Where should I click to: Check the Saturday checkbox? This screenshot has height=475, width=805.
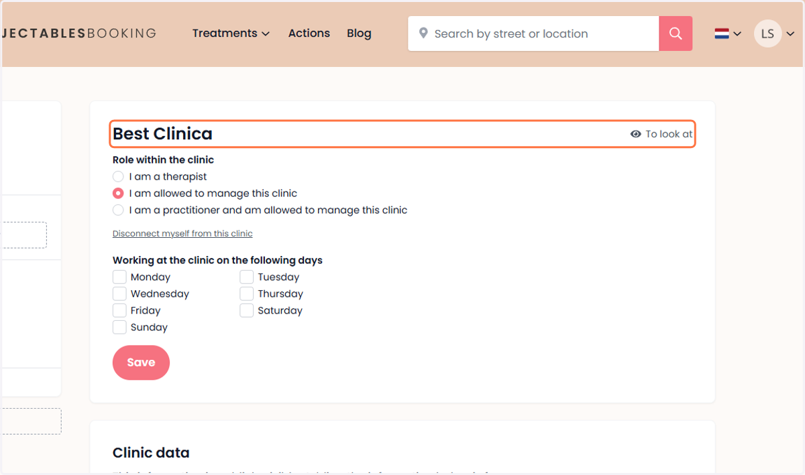(247, 311)
